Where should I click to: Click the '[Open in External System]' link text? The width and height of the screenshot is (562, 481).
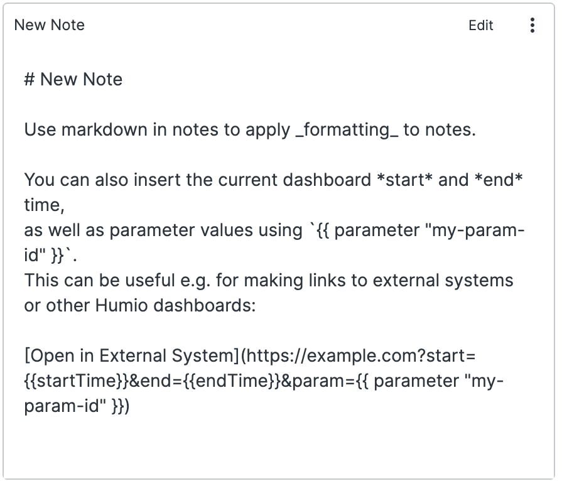(132, 356)
